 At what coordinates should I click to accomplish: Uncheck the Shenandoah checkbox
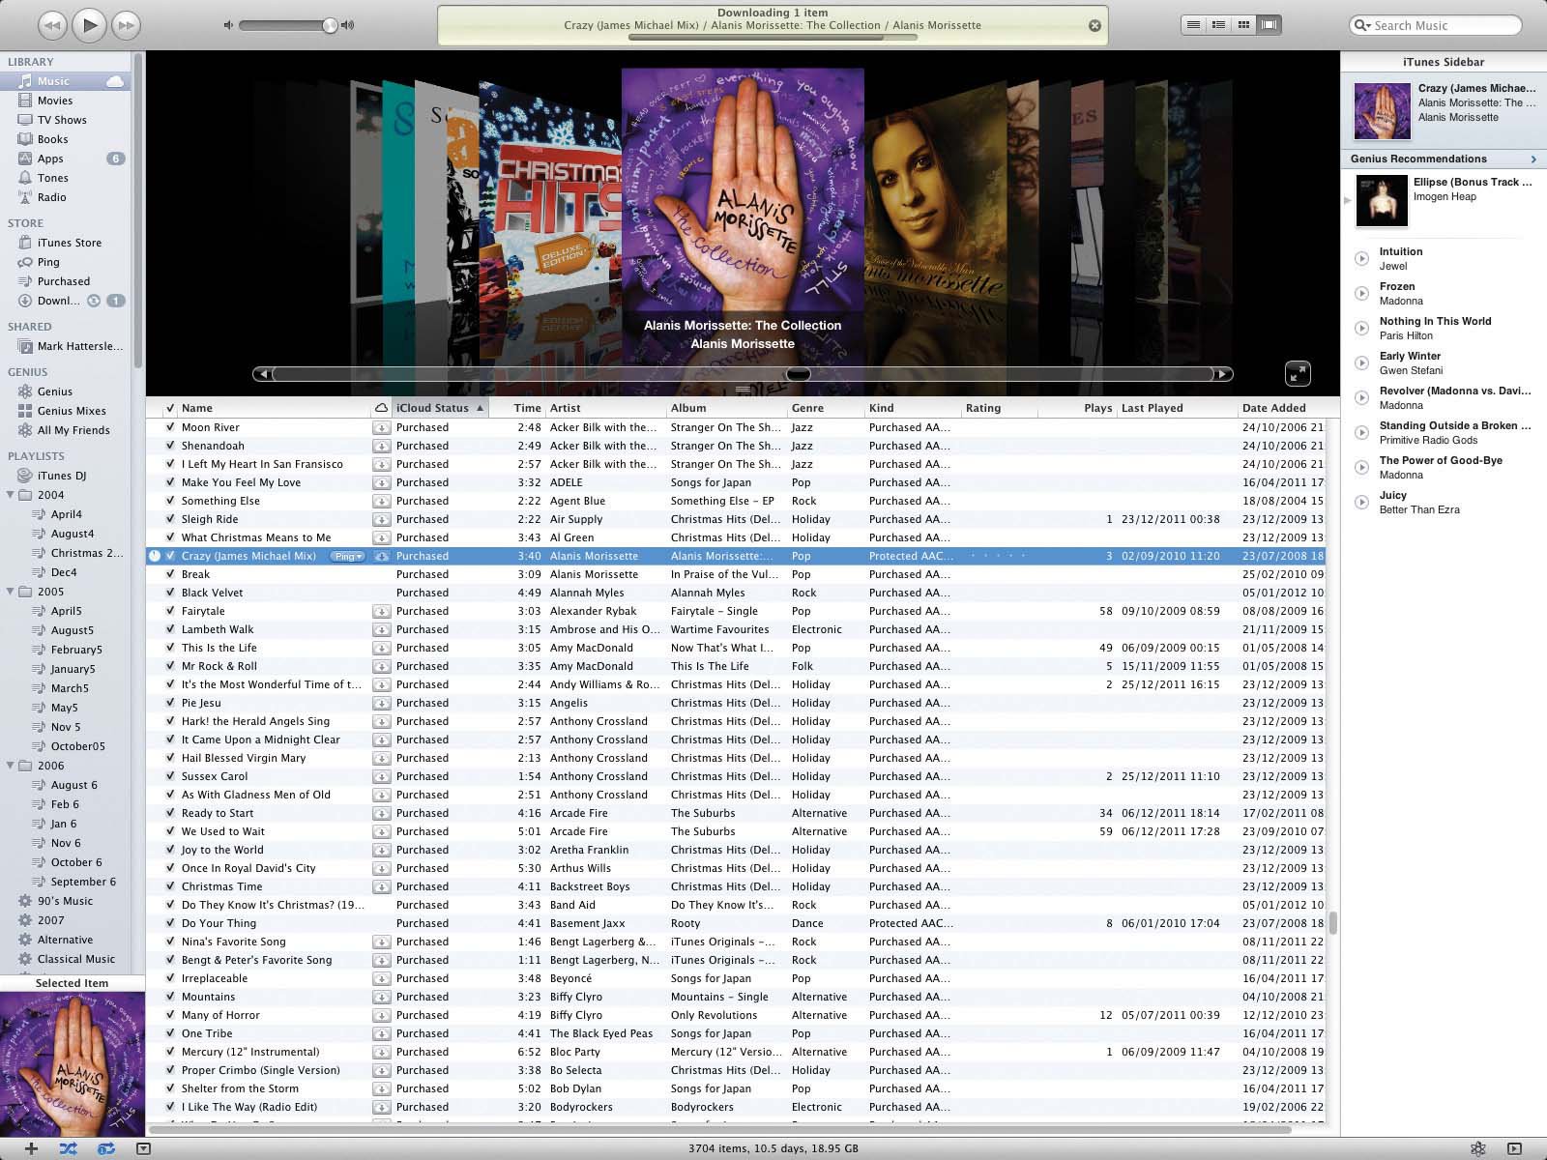(170, 446)
